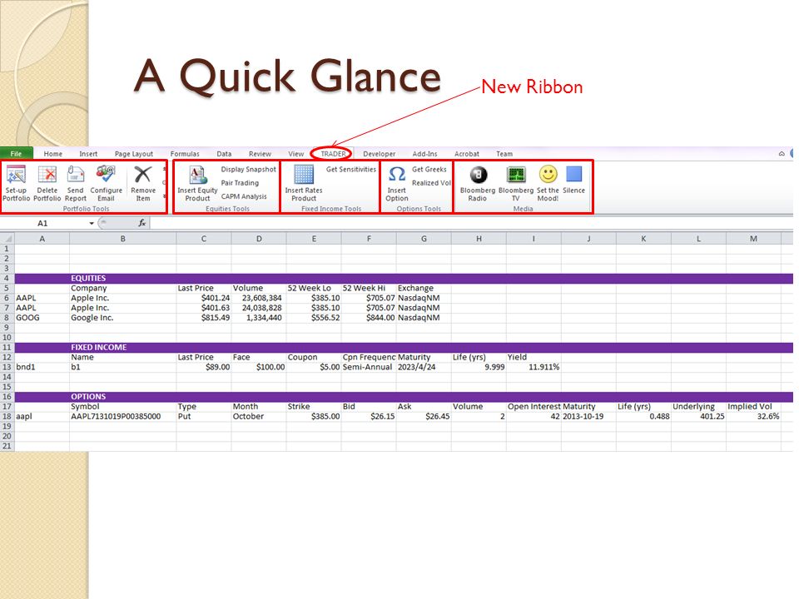Click the fx insert function icon
799x599 pixels.
(x=142, y=223)
